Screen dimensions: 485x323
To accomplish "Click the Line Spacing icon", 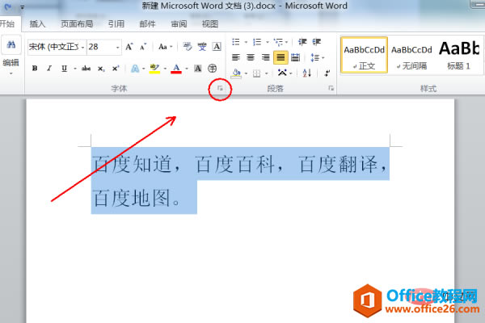I will (x=314, y=57).
